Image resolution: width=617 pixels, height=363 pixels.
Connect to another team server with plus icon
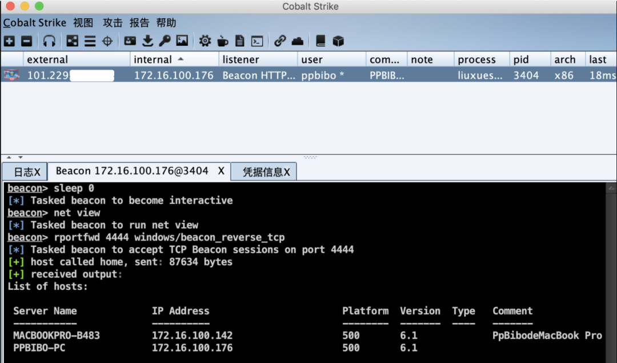click(10, 41)
